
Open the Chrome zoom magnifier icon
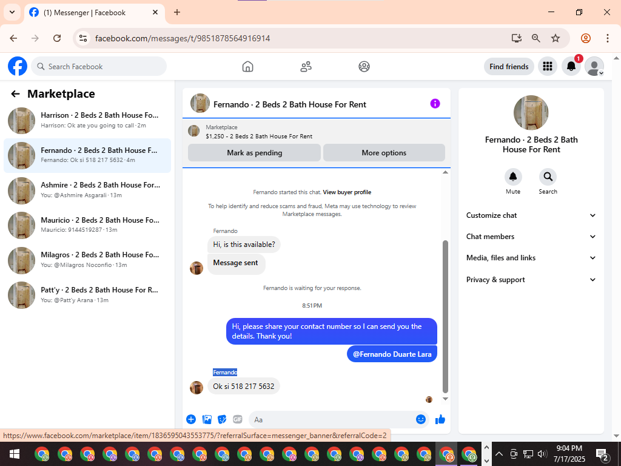click(x=536, y=38)
